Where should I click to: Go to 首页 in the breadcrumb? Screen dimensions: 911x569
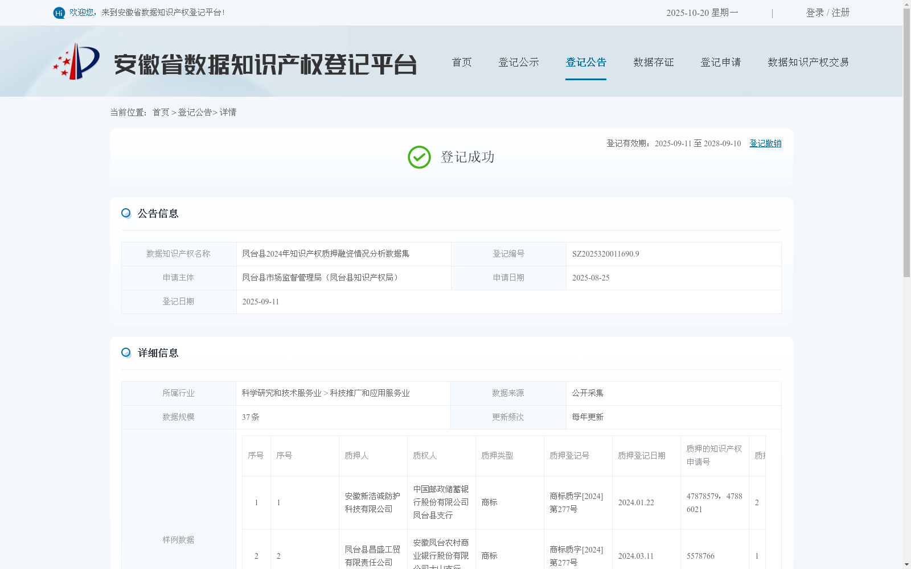coord(161,112)
